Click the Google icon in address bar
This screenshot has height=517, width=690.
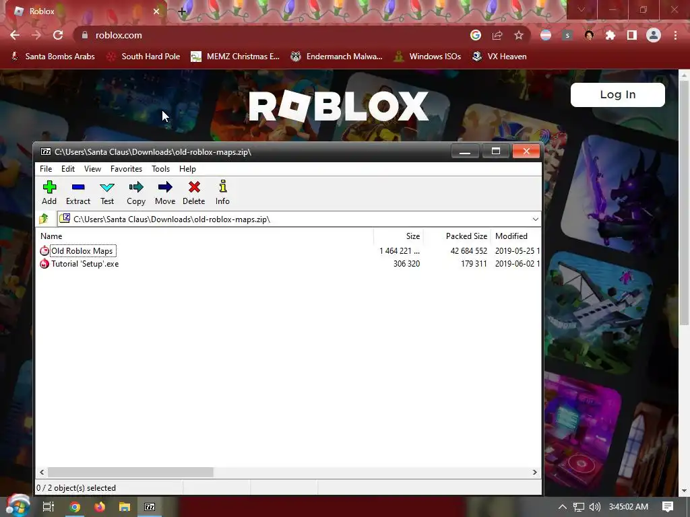click(x=476, y=35)
